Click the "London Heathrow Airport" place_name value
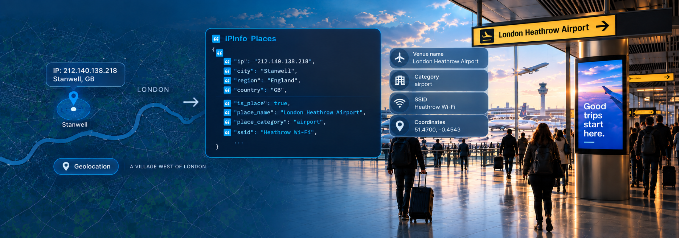The image size is (679, 238). [322, 112]
